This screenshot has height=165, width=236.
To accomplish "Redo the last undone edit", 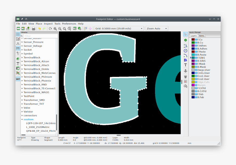I will click(44, 29).
